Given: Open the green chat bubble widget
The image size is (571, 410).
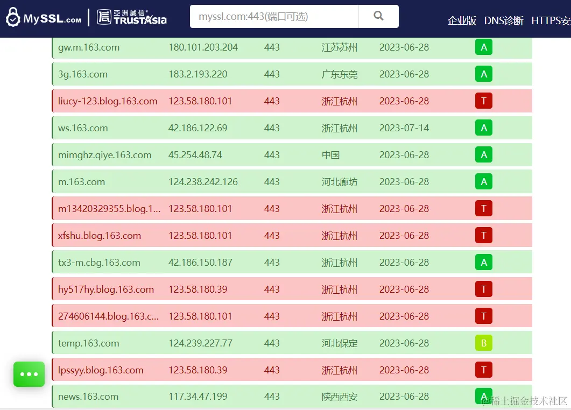Looking at the screenshot, I should [x=29, y=374].
